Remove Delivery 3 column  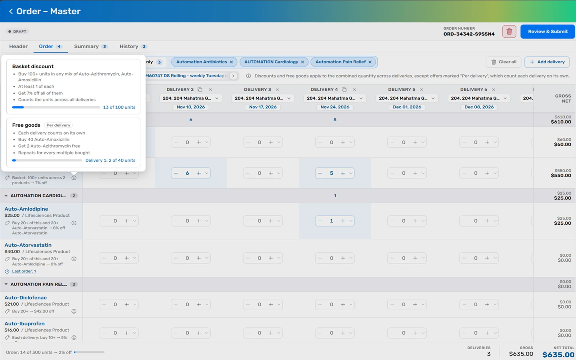click(277, 90)
